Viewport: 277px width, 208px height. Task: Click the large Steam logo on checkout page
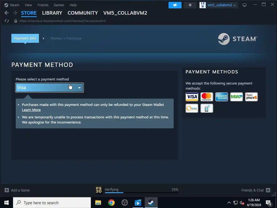238,39
